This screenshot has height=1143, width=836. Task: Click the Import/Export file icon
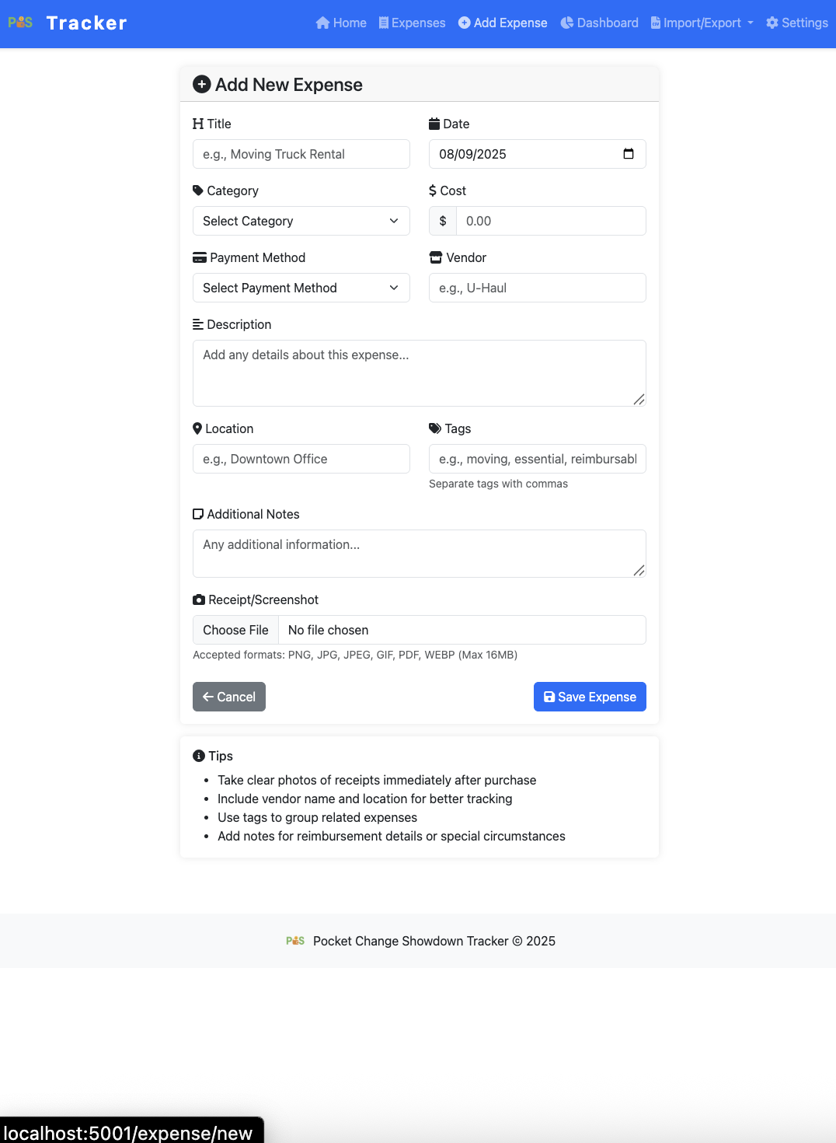pos(656,23)
